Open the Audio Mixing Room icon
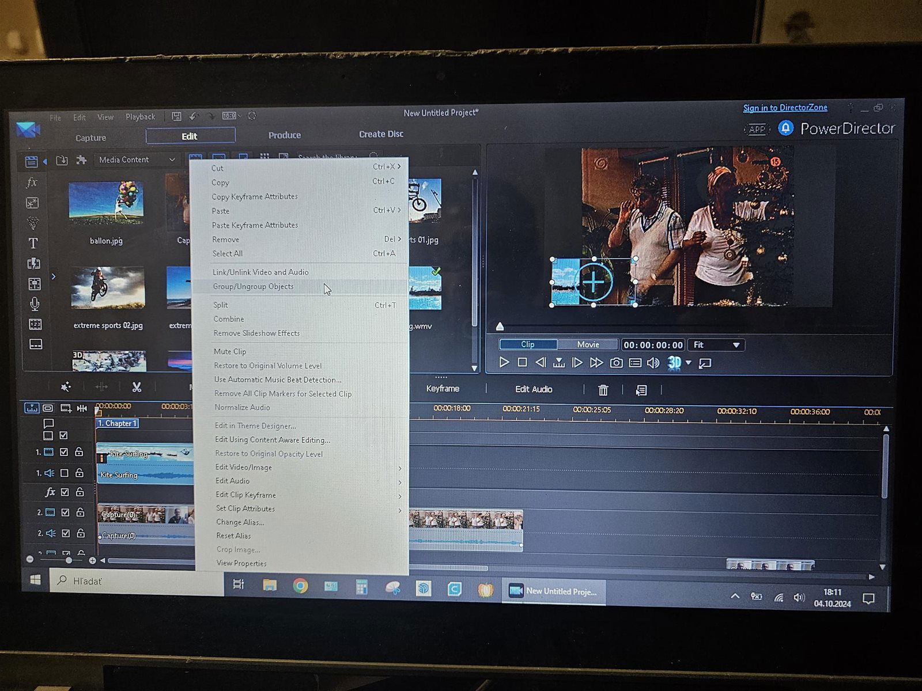The height and width of the screenshot is (691, 922). (x=34, y=284)
